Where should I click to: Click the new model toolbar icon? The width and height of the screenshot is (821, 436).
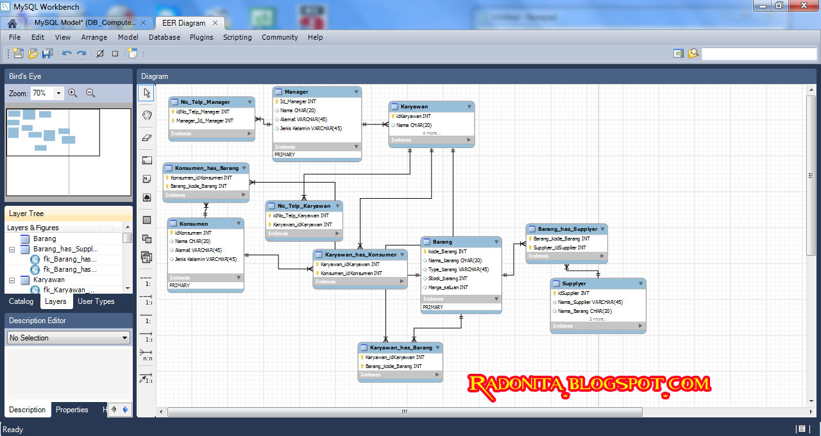[18, 54]
